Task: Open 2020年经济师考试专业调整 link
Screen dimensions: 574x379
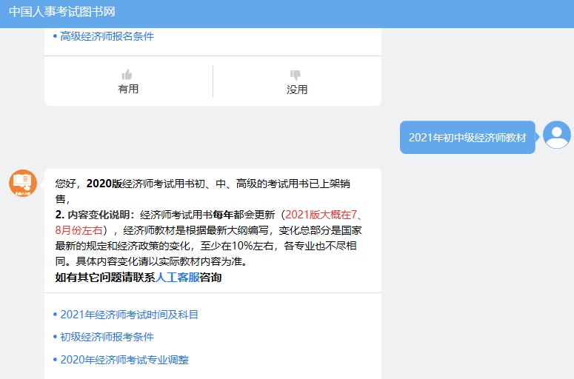Action: [124, 360]
